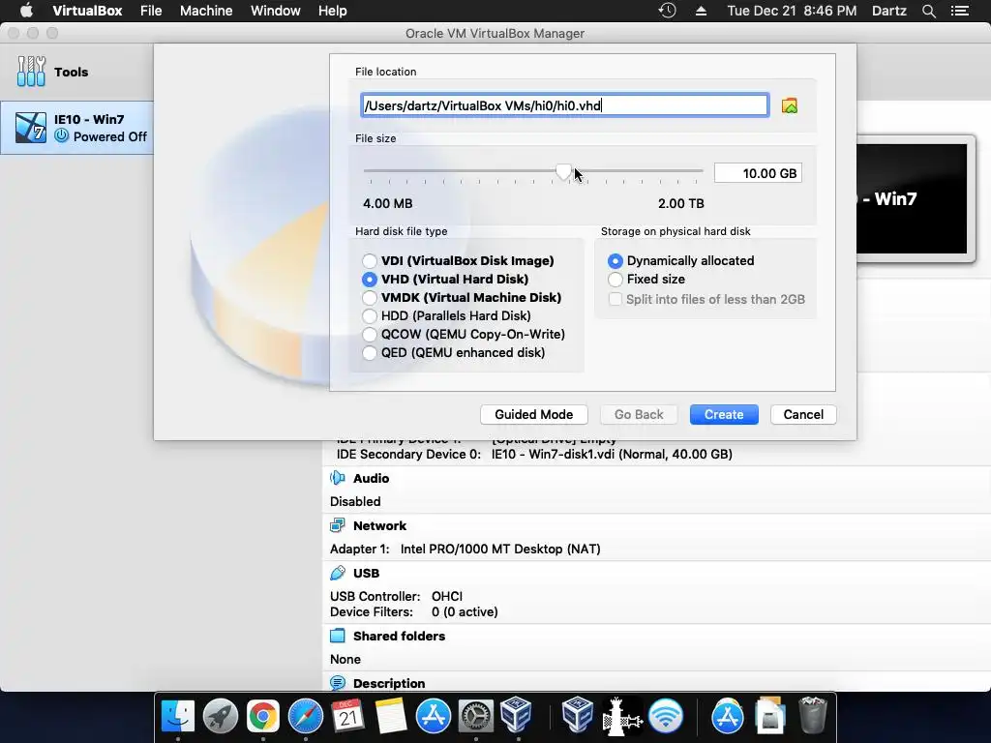Click the folder browse icon beside file location
This screenshot has width=991, height=743.
[790, 105]
